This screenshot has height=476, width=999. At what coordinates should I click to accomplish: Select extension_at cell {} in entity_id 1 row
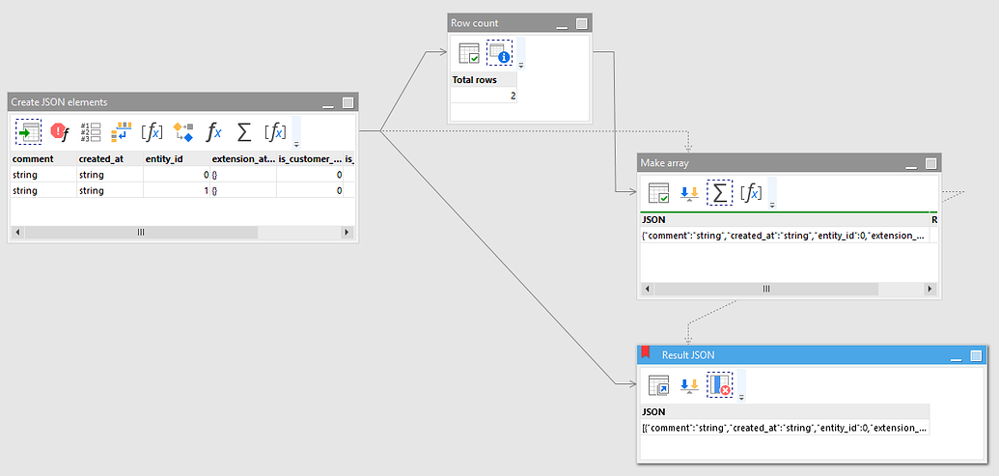tap(242, 190)
